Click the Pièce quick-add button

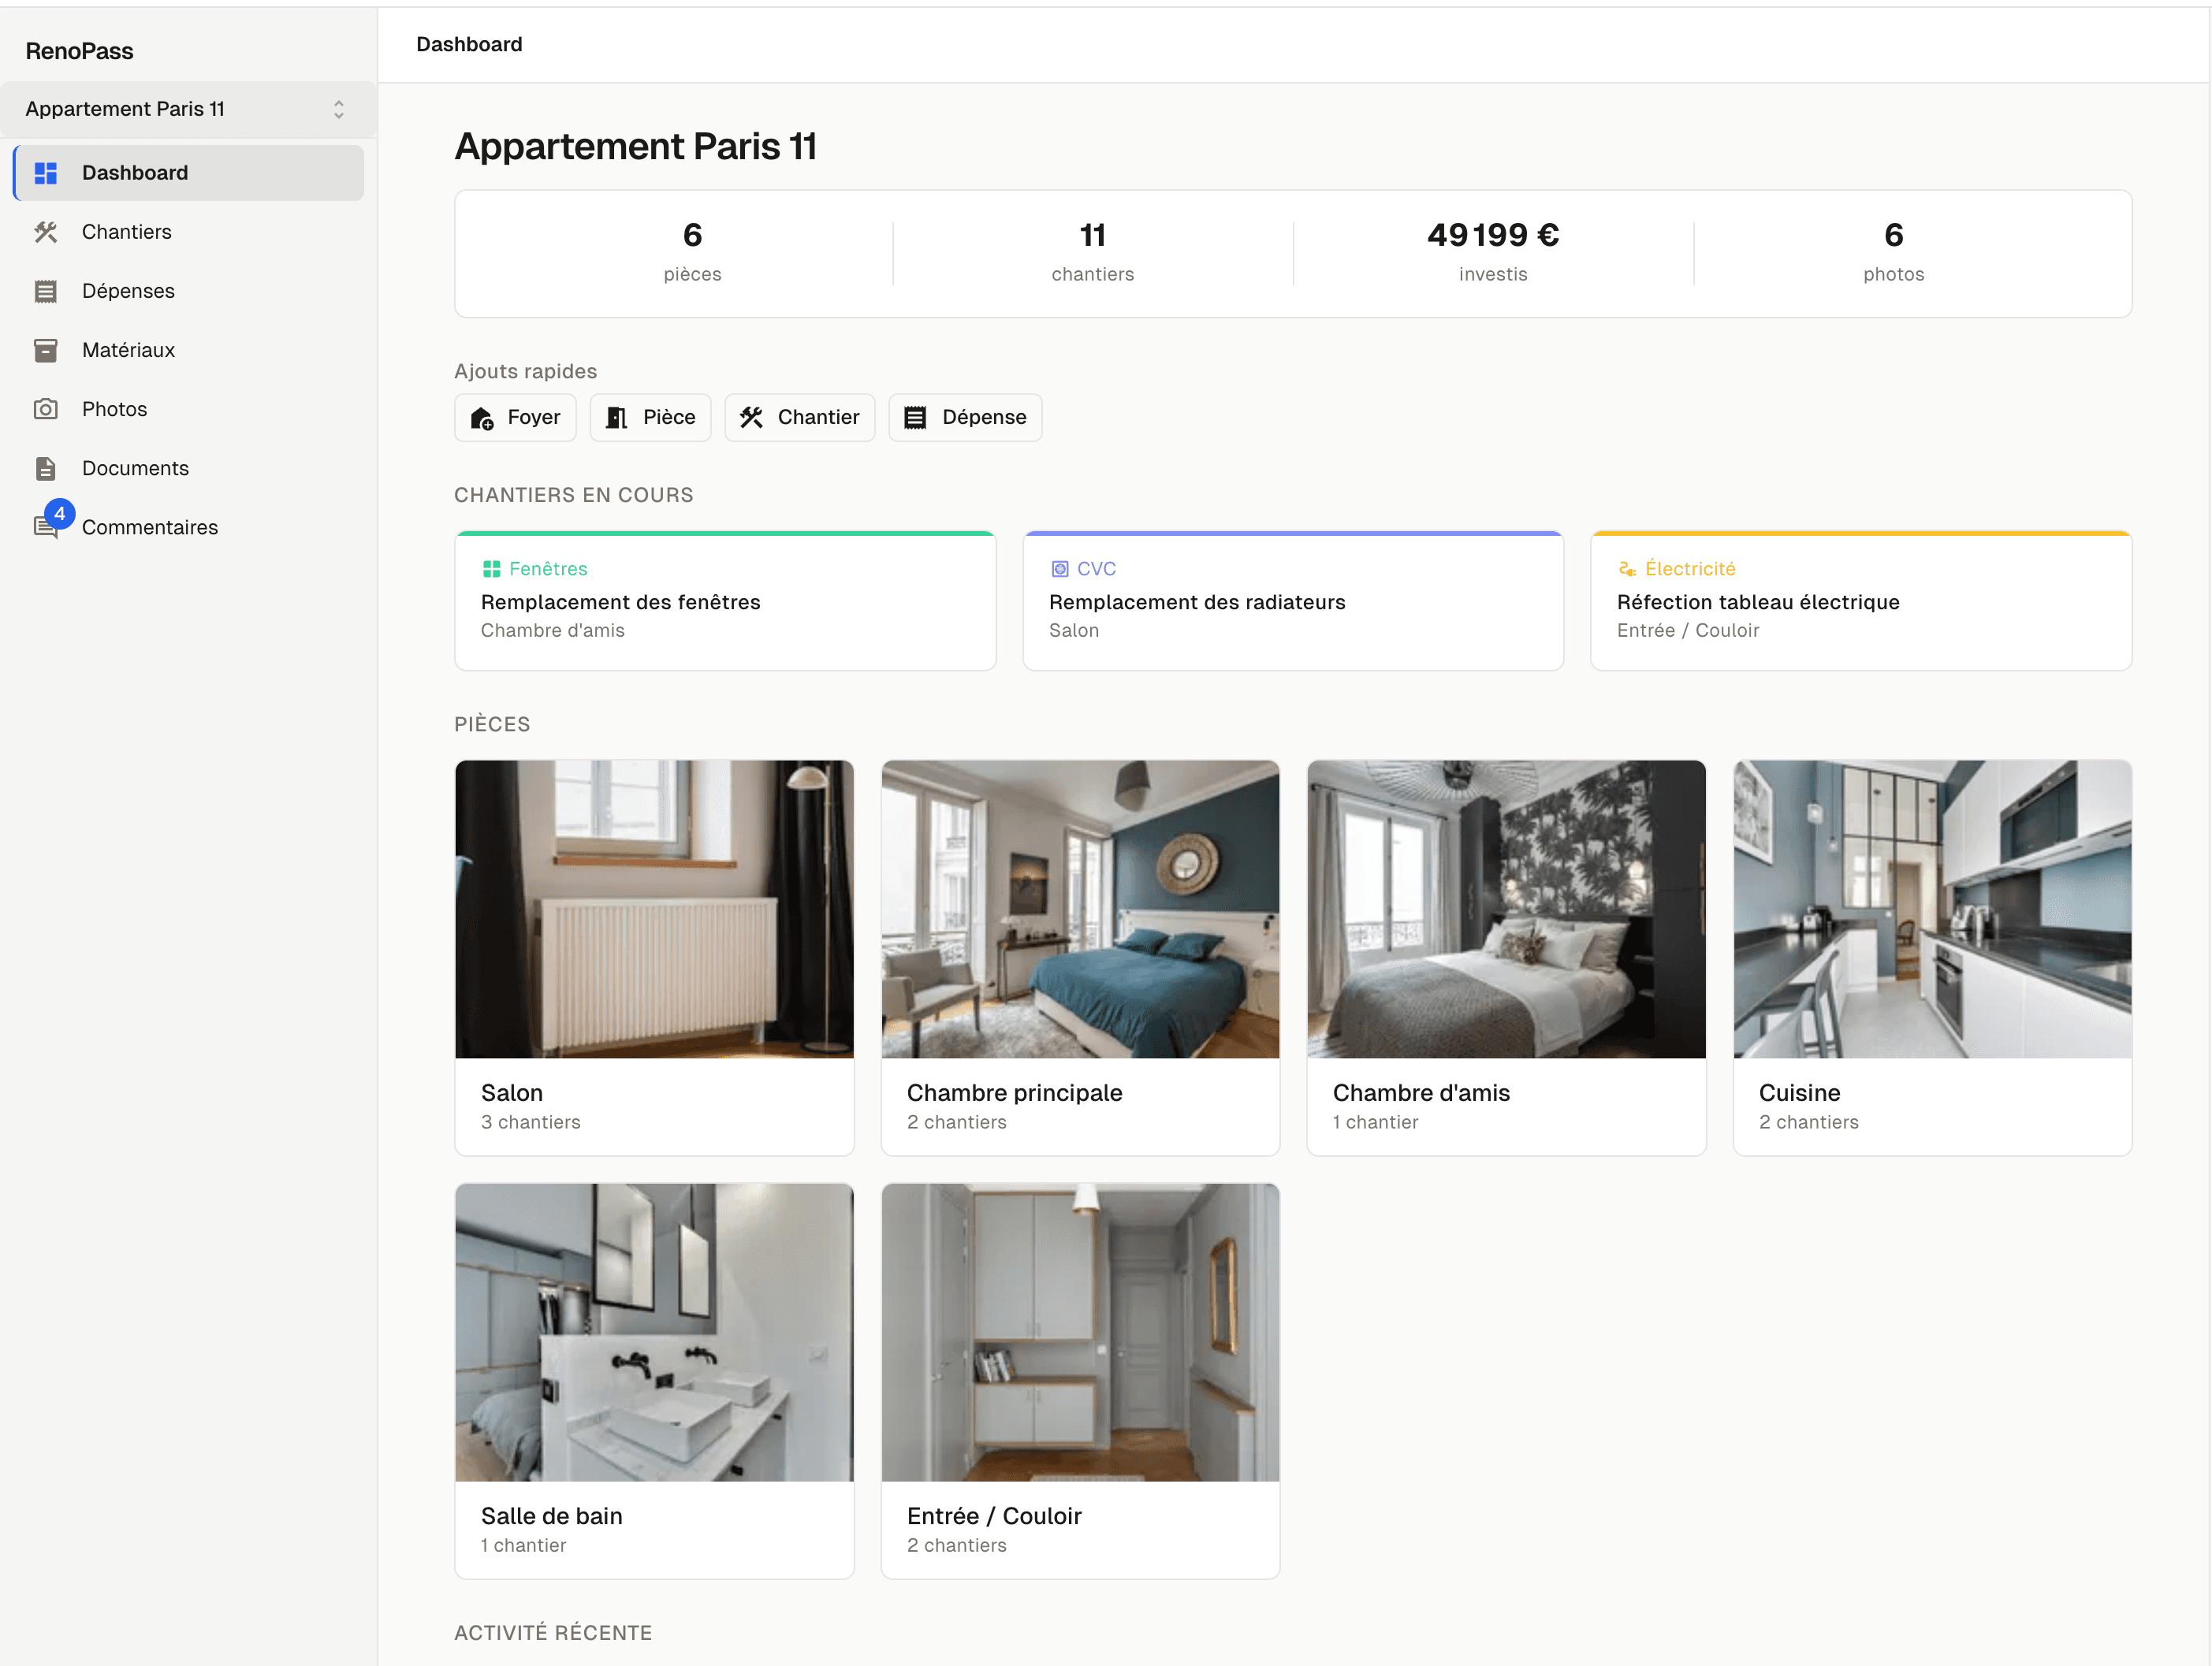(650, 417)
